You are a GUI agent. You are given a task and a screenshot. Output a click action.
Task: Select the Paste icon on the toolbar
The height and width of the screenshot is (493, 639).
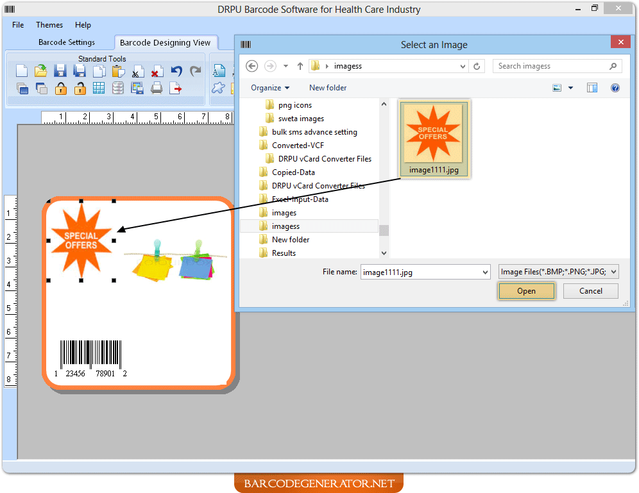119,71
